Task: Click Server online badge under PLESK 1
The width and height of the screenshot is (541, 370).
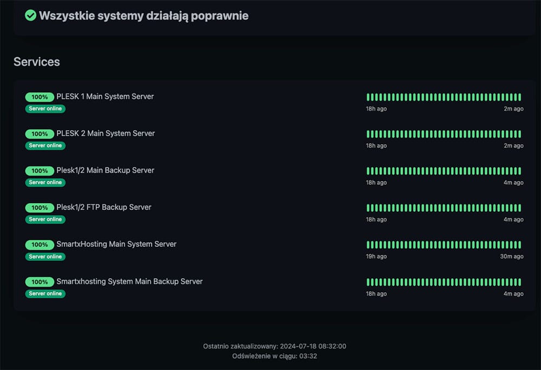Action: click(45, 109)
